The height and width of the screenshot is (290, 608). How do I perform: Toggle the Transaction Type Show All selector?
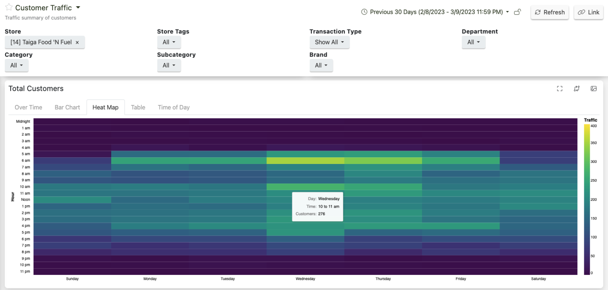click(x=329, y=42)
